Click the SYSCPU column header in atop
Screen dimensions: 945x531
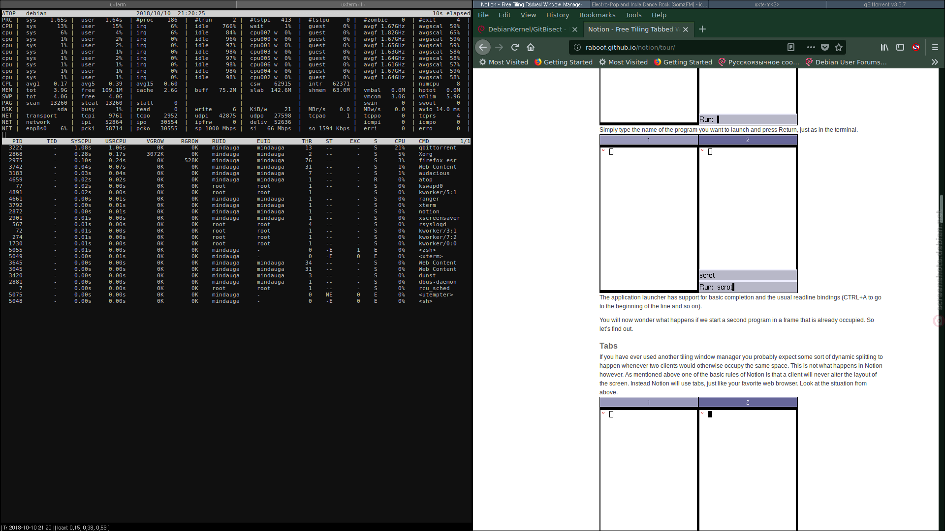[x=81, y=142]
